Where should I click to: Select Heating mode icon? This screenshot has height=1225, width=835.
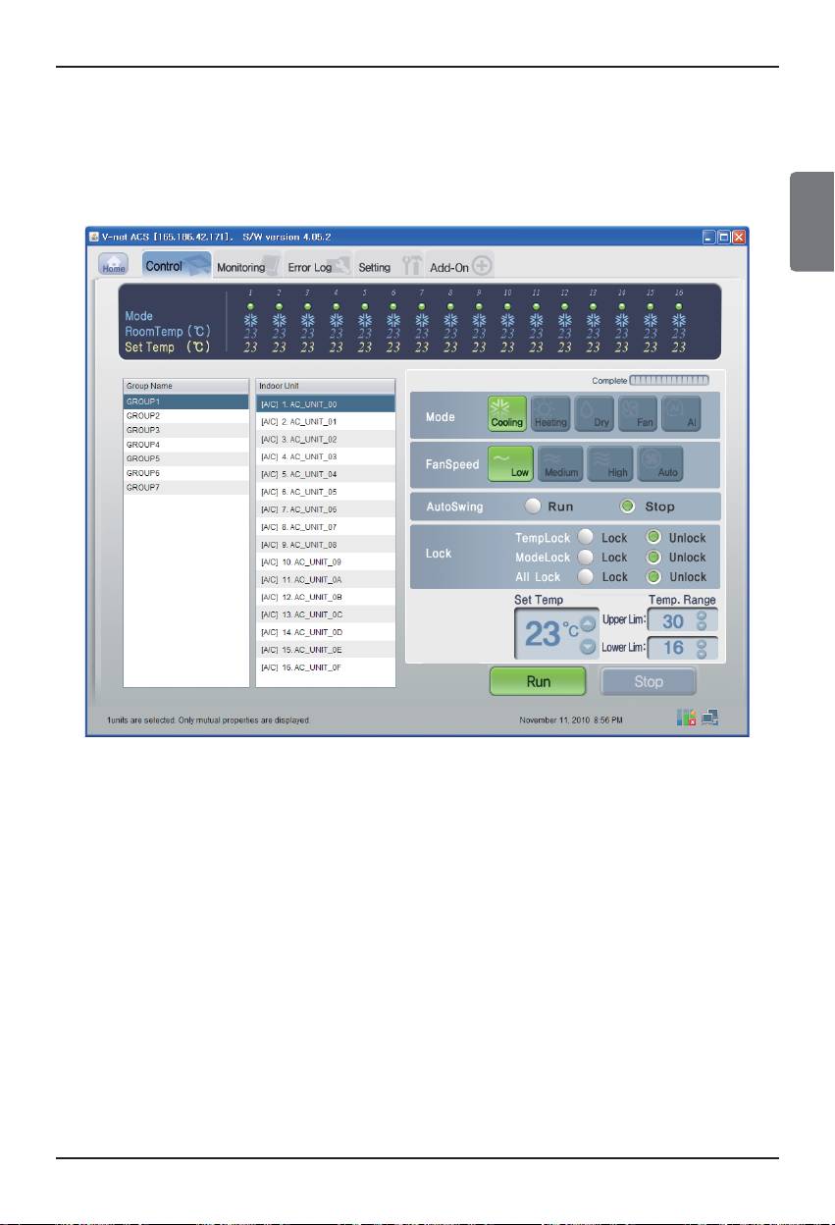click(x=550, y=413)
